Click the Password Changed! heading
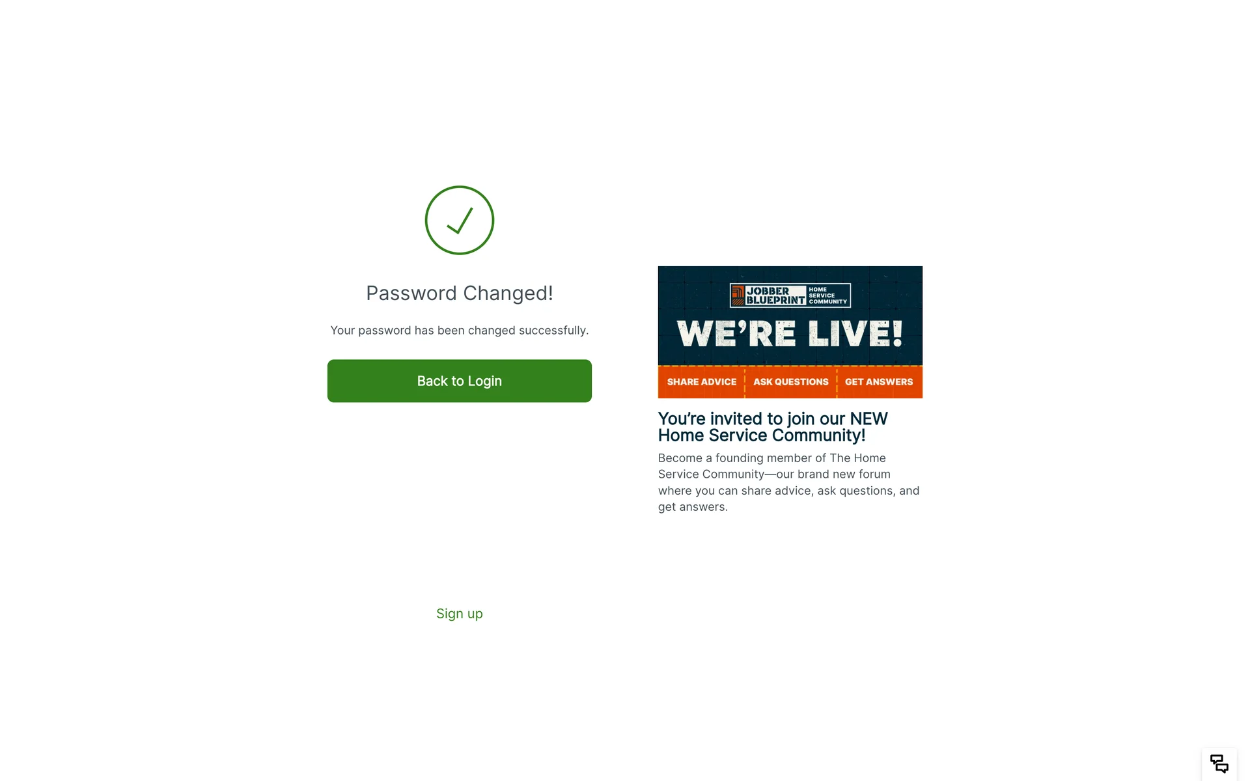 tap(460, 293)
